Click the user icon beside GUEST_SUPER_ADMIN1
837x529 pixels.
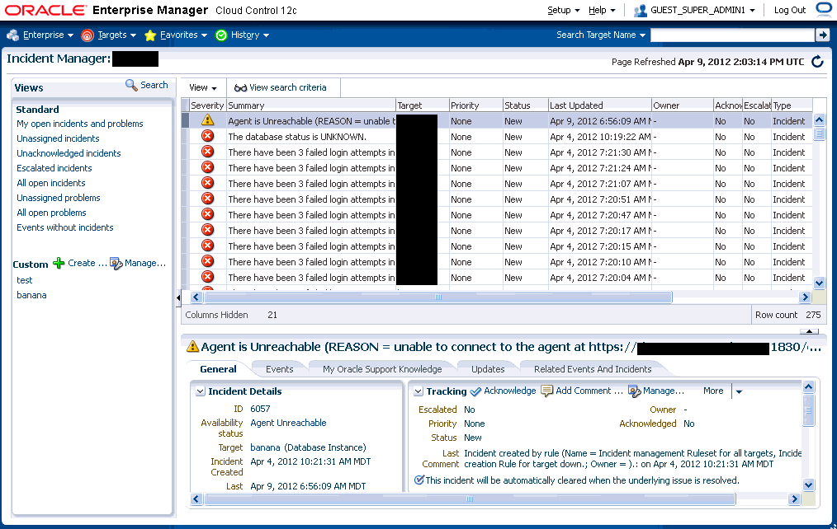point(640,10)
